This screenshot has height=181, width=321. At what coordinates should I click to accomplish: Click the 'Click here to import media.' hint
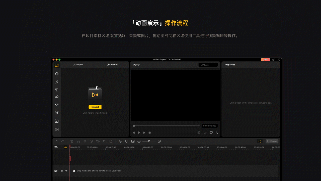pyautogui.click(x=95, y=113)
